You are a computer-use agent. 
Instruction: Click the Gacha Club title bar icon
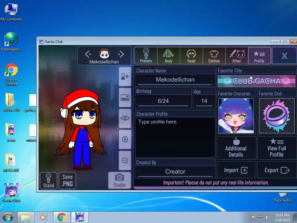(x=41, y=42)
